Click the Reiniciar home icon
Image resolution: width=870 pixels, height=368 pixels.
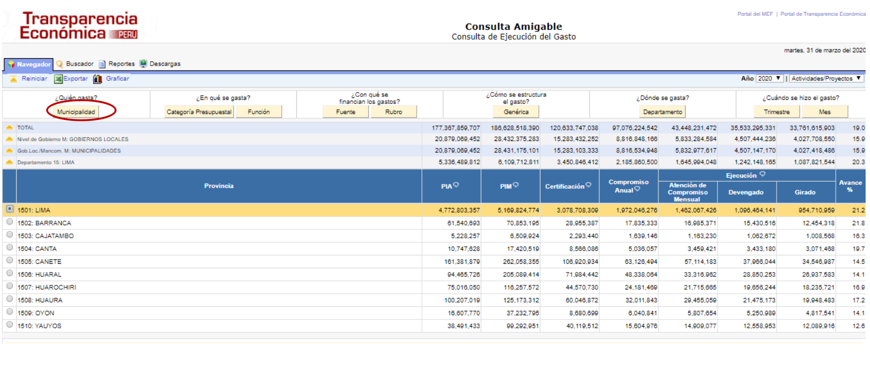pos(13,79)
